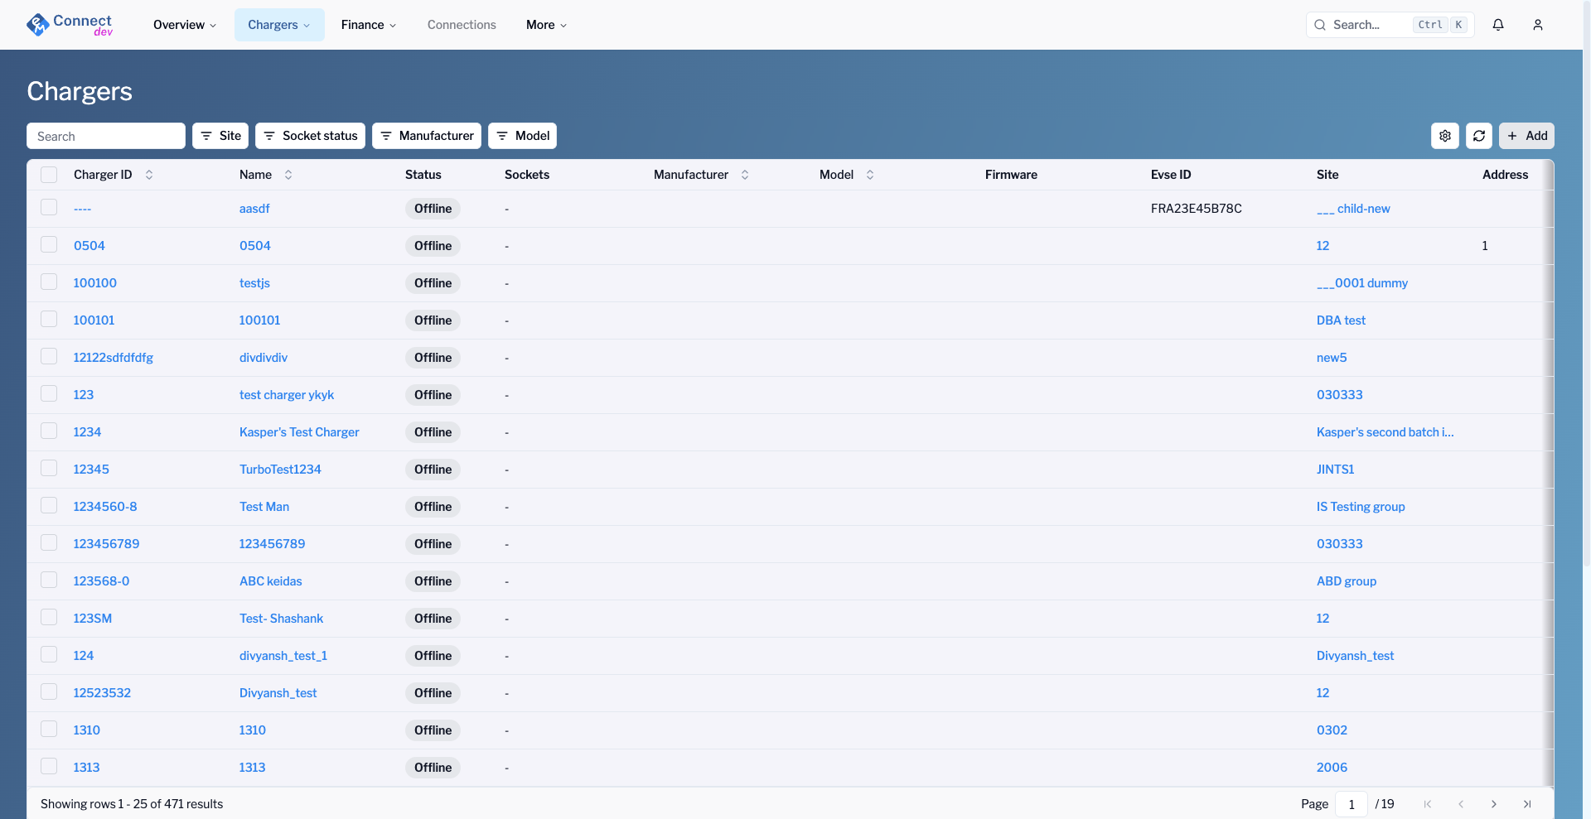Open the user profile menu
Image resolution: width=1591 pixels, height=819 pixels.
(x=1538, y=25)
